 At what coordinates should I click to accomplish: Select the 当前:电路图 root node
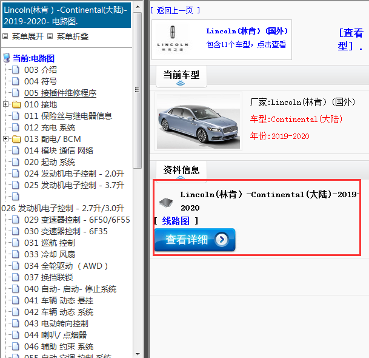pos(34,58)
